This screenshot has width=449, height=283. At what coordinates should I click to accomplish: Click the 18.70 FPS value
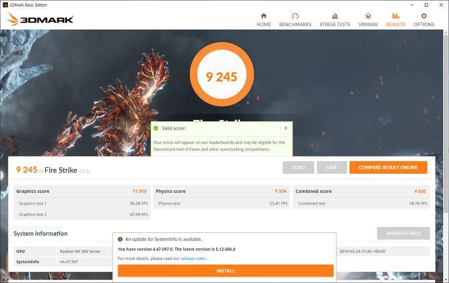pyautogui.click(x=418, y=203)
